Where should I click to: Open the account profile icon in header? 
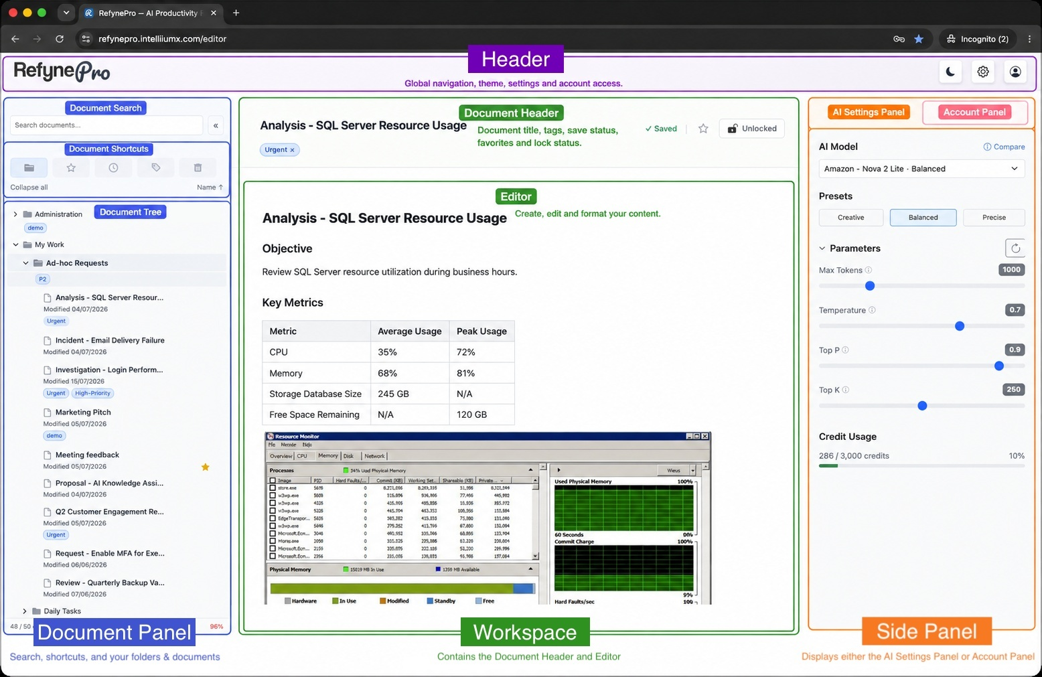(x=1015, y=72)
